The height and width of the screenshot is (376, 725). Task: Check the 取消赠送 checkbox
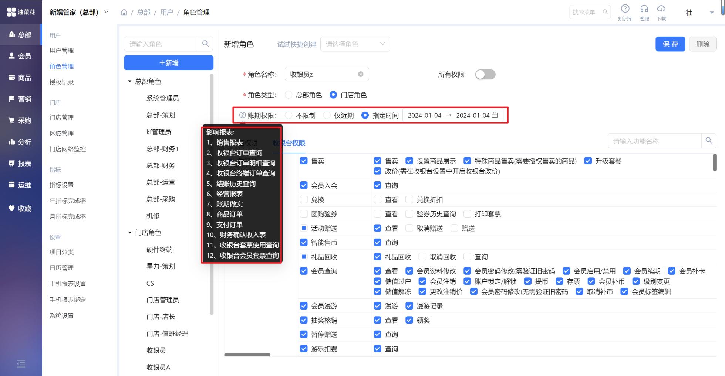click(x=409, y=228)
